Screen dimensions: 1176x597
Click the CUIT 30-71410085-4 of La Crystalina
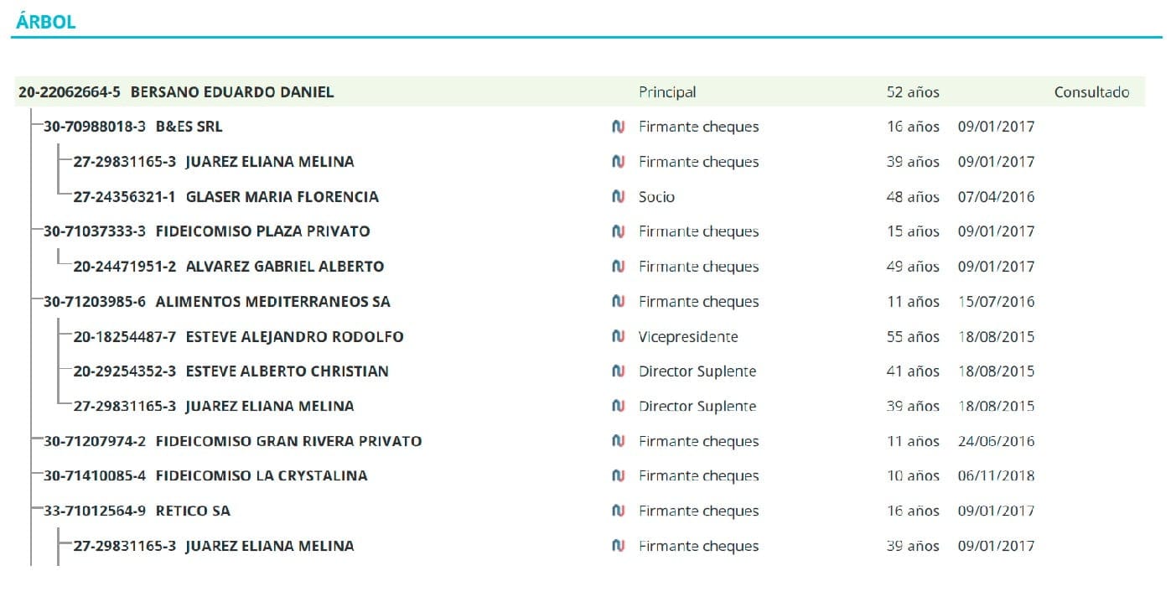pos(95,476)
